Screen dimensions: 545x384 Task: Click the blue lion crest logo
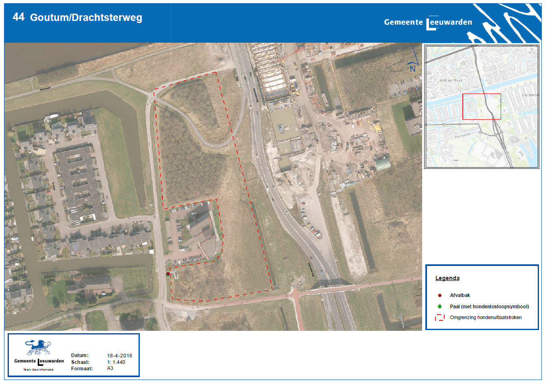click(39, 348)
